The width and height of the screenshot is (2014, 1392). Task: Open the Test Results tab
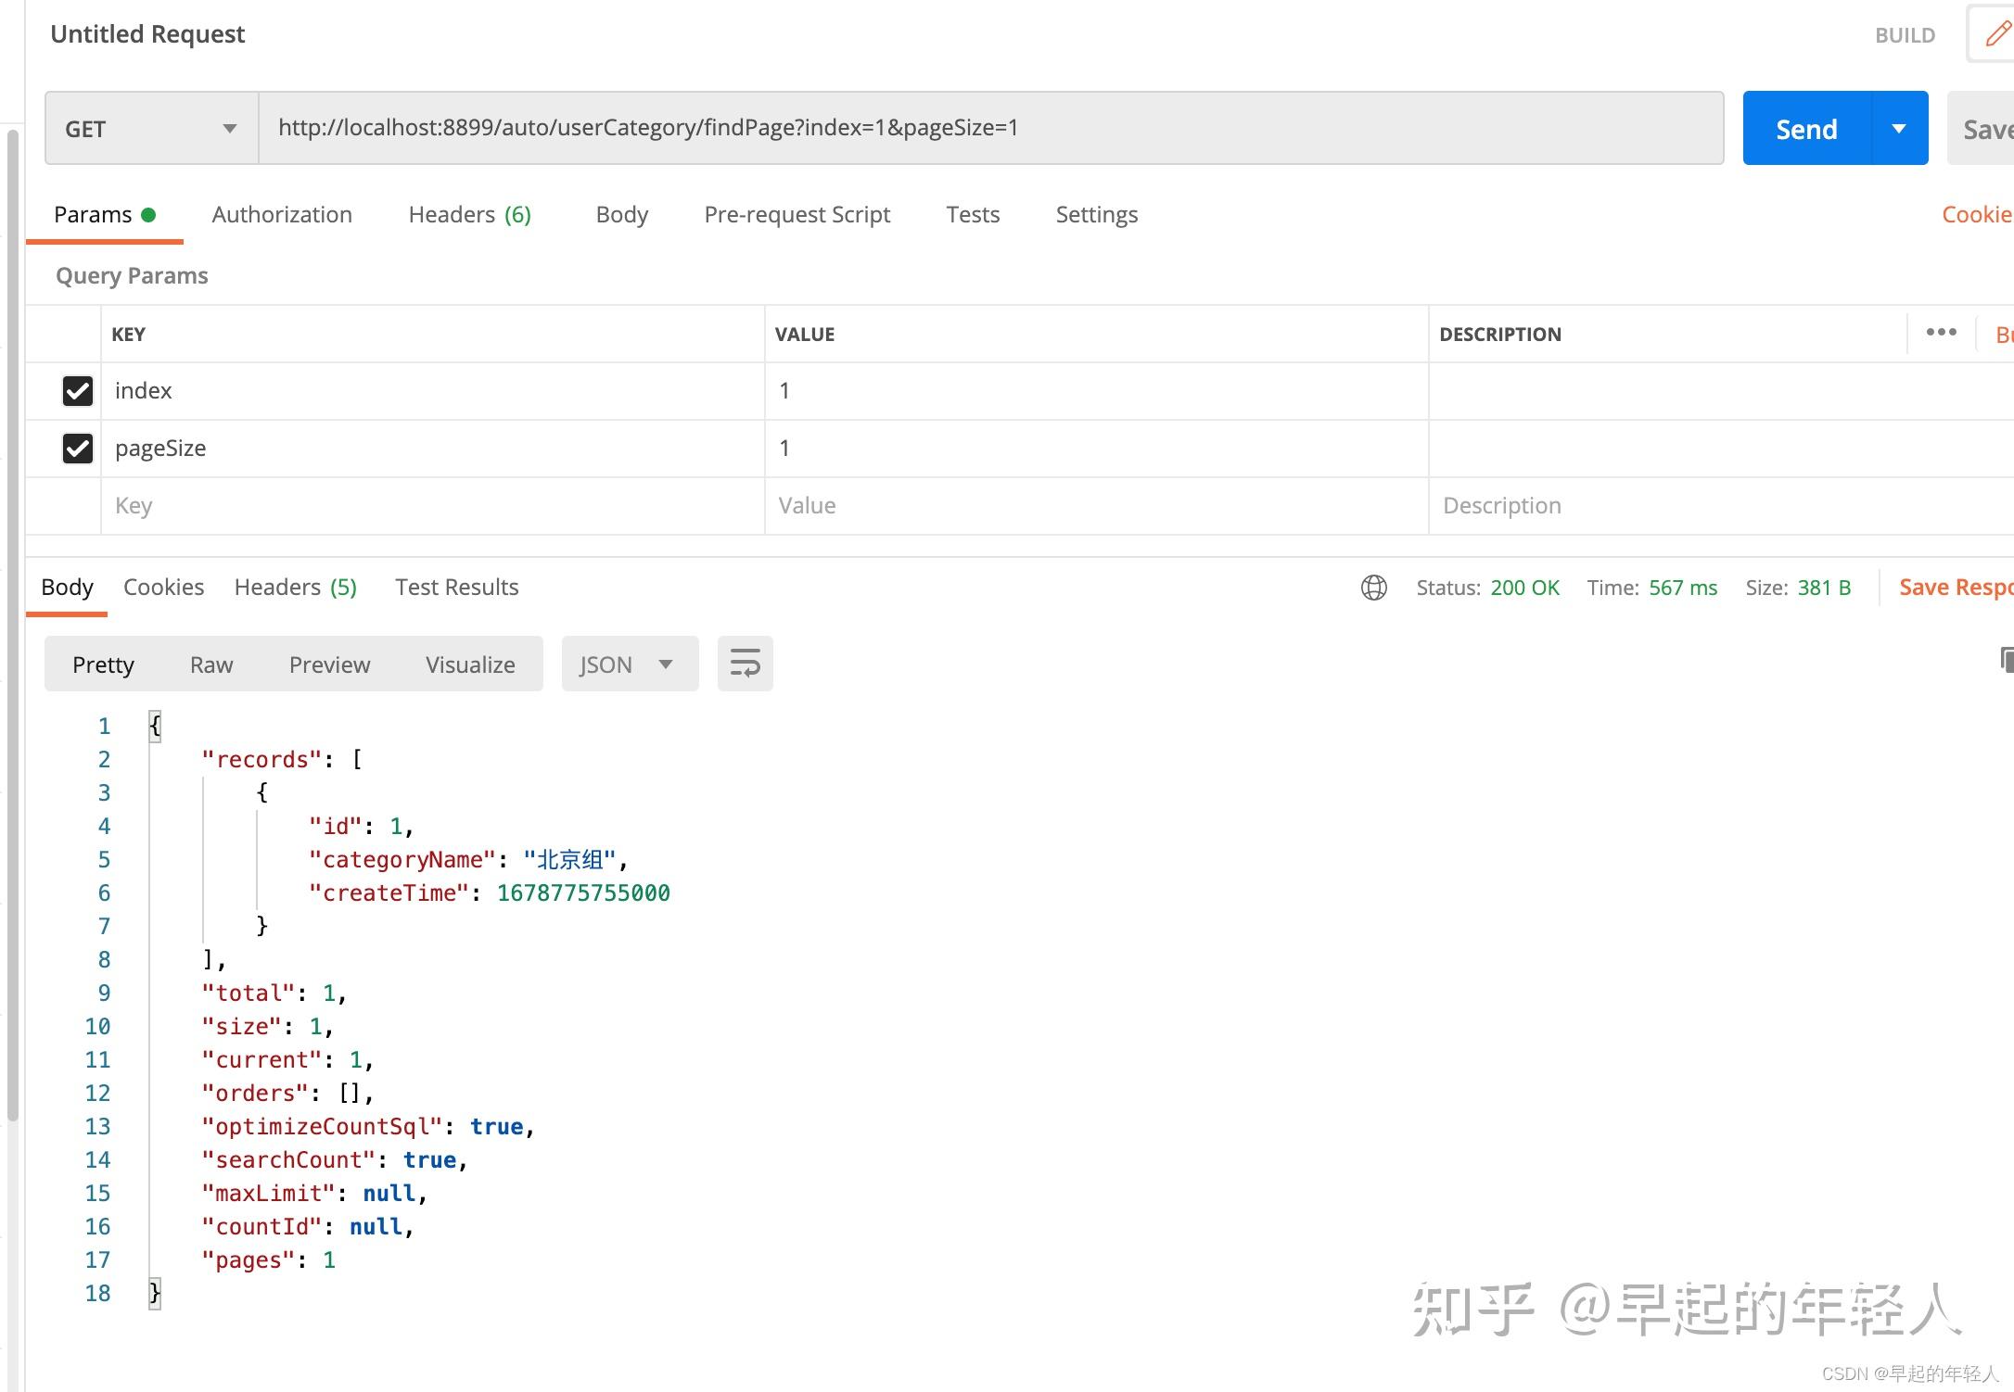[456, 588]
